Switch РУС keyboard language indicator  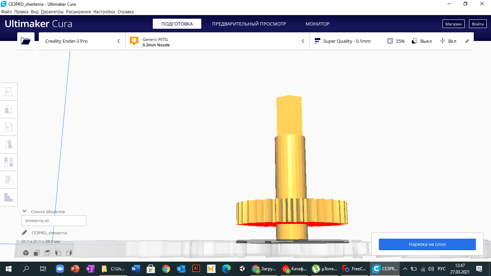(x=442, y=268)
